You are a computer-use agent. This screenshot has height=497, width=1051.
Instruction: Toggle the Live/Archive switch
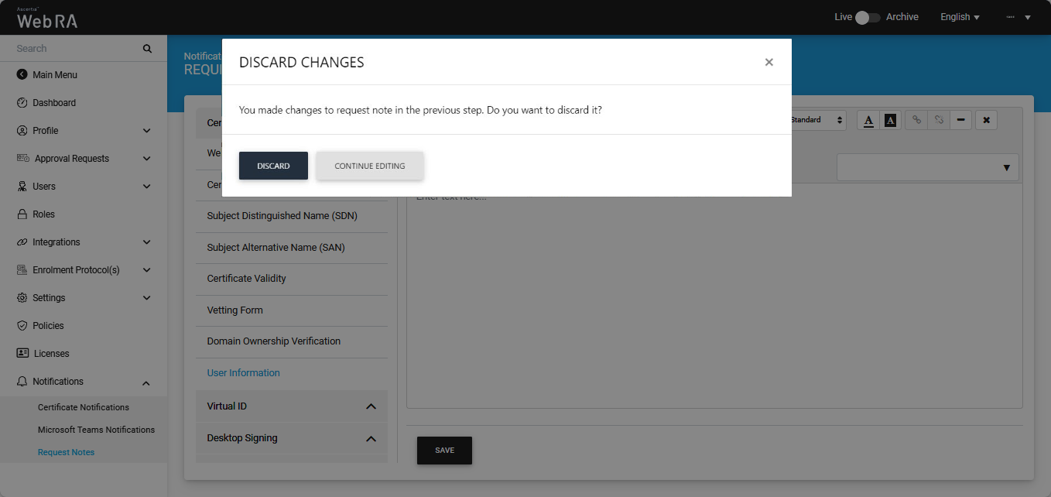[x=868, y=17]
